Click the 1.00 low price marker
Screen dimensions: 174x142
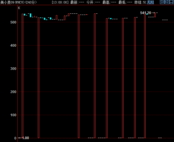25,138
